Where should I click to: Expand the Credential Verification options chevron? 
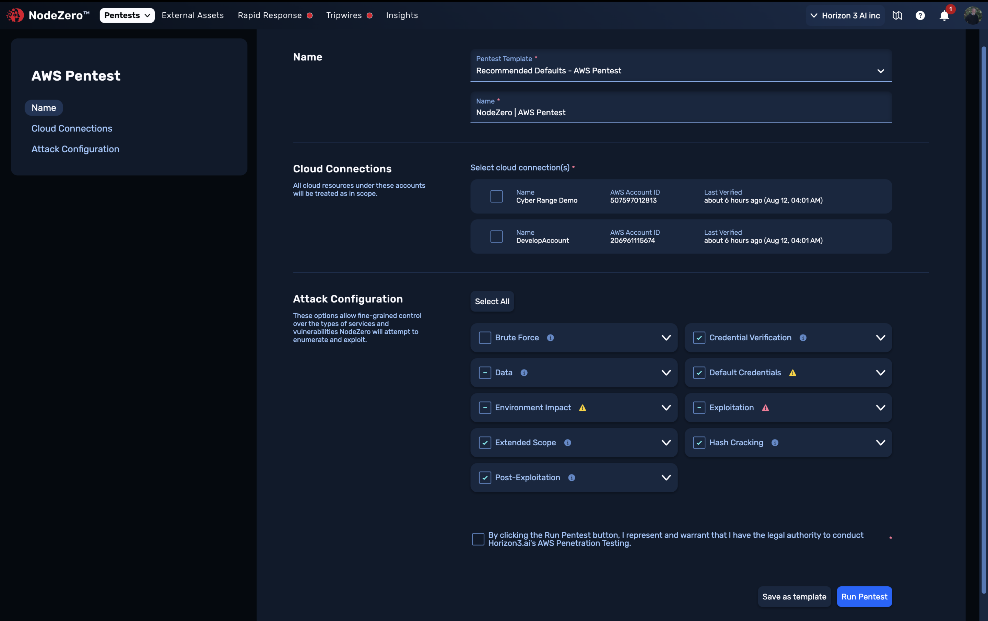[x=881, y=337]
